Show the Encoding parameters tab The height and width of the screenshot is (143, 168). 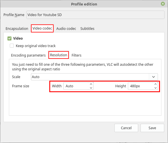(28, 55)
